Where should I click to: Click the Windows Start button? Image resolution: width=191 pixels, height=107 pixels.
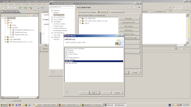(x=4, y=105)
